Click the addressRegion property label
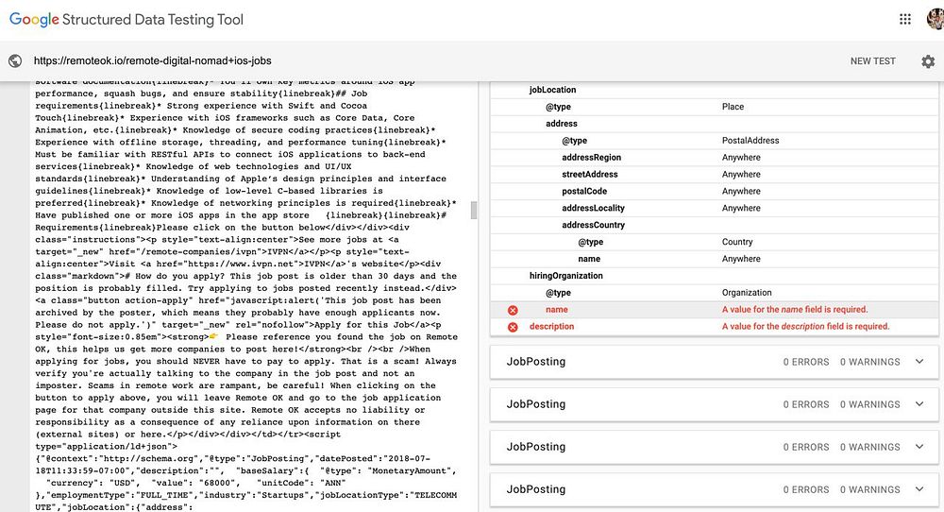This screenshot has height=512, width=944. click(x=591, y=157)
